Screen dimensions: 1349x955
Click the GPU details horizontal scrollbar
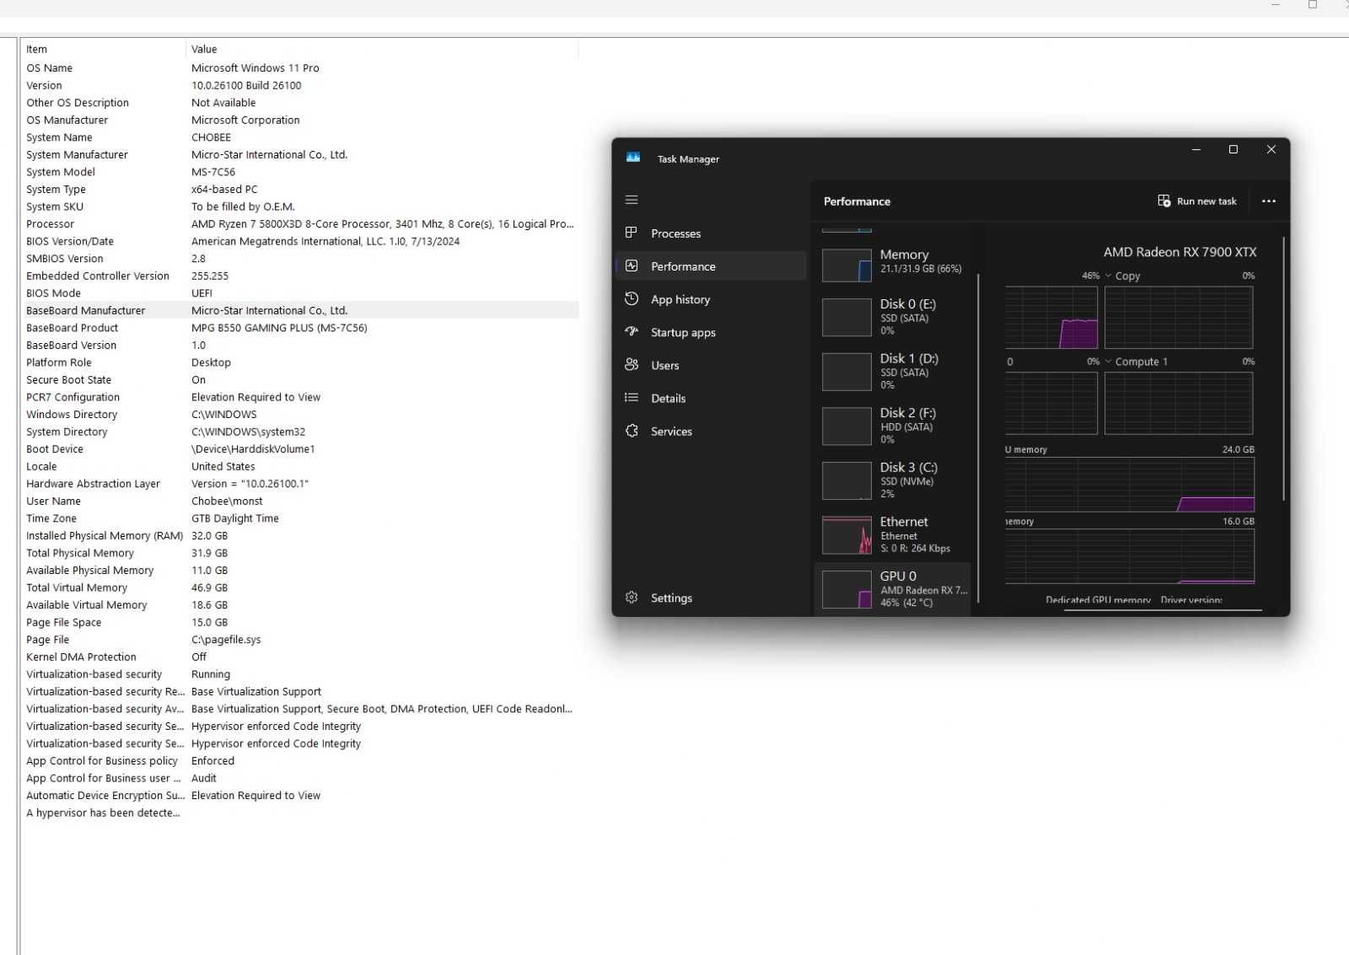(x=1163, y=609)
